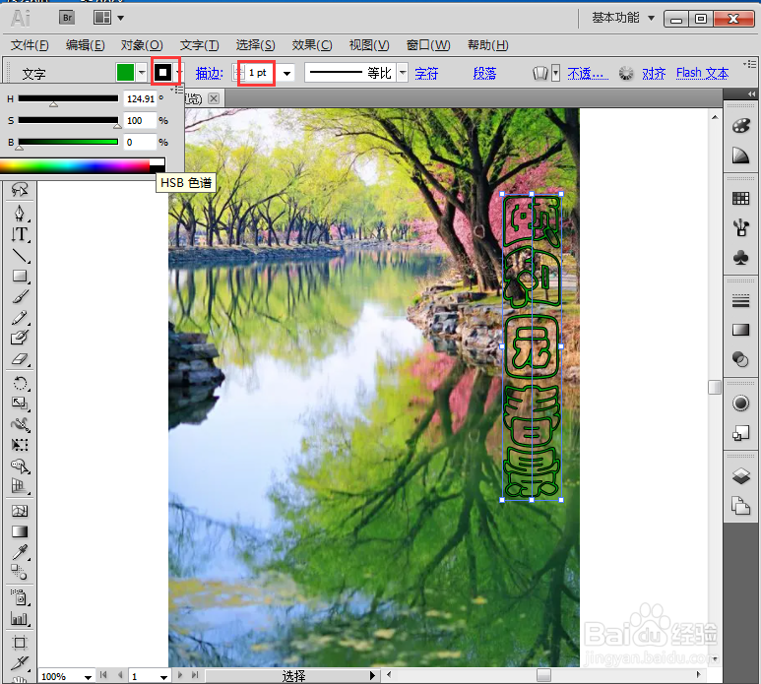Select the Slice tool
761x684 pixels.
point(20,662)
